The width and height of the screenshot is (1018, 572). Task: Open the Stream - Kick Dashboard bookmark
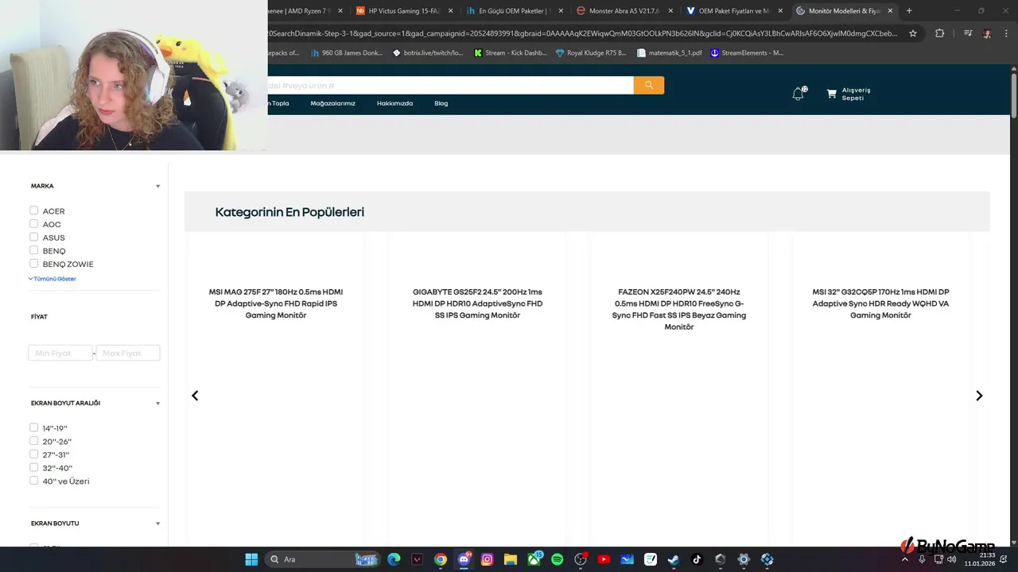510,53
